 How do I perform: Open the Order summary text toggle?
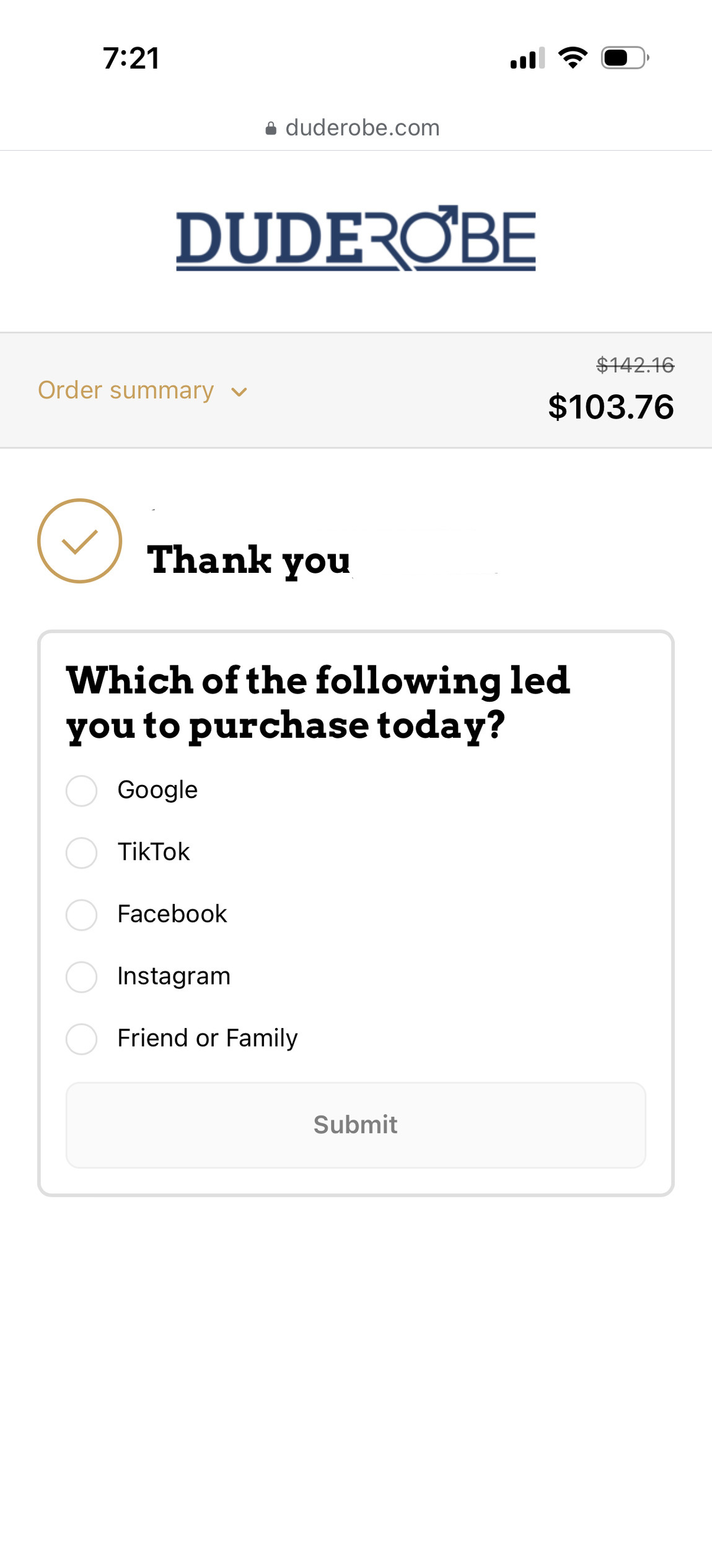pos(126,391)
